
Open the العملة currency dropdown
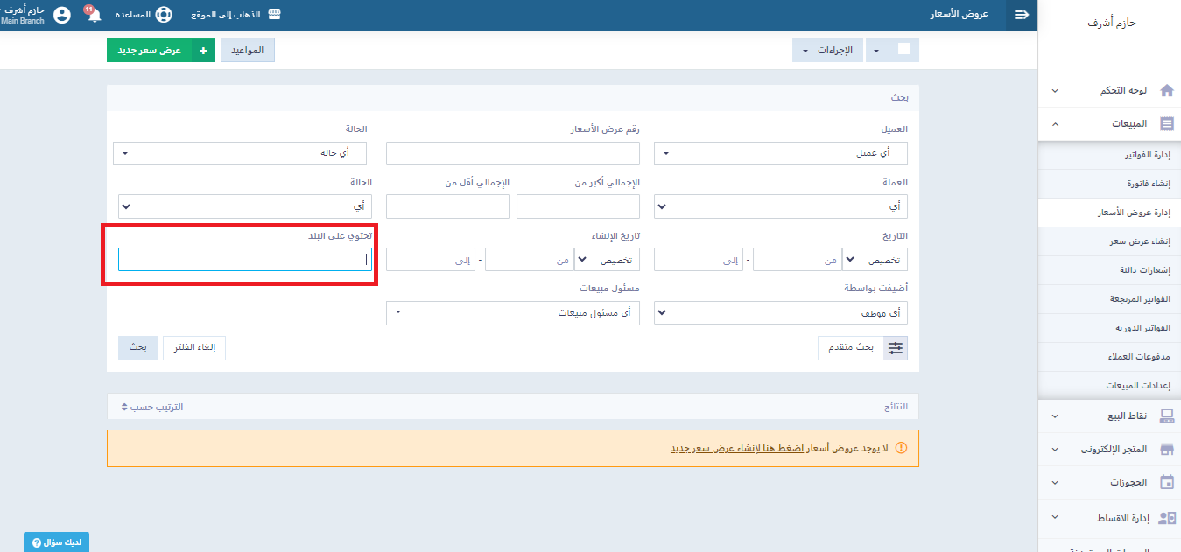point(781,206)
